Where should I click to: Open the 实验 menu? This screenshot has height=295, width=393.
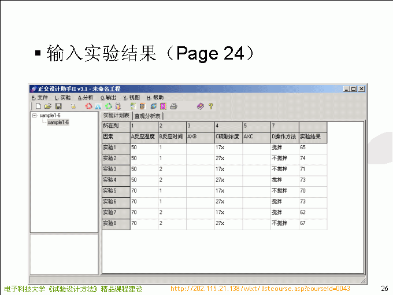pyautogui.click(x=62, y=98)
